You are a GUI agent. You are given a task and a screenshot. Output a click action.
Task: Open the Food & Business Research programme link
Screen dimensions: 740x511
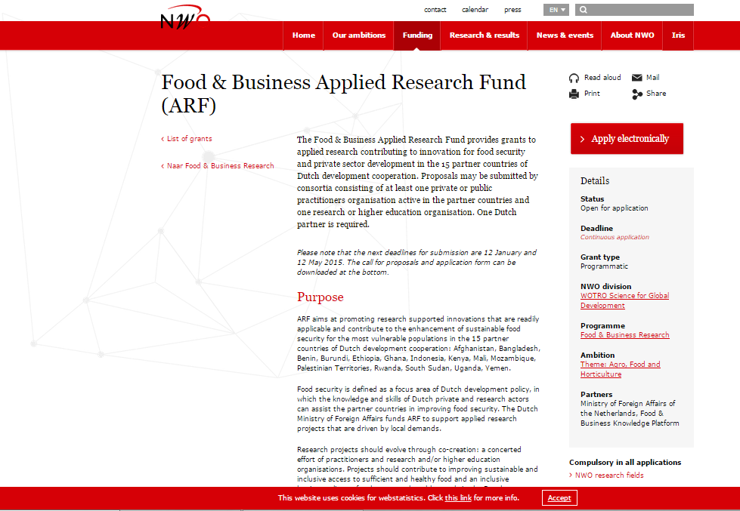(x=624, y=335)
